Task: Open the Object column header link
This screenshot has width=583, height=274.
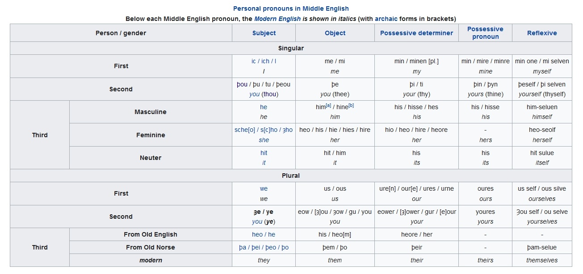Action: 335,33
